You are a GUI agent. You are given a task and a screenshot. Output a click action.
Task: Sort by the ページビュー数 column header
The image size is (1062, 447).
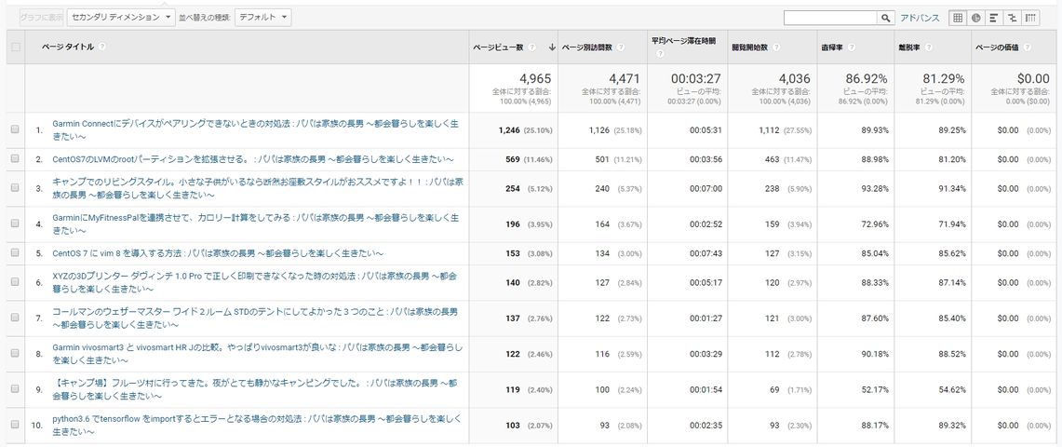(x=500, y=47)
